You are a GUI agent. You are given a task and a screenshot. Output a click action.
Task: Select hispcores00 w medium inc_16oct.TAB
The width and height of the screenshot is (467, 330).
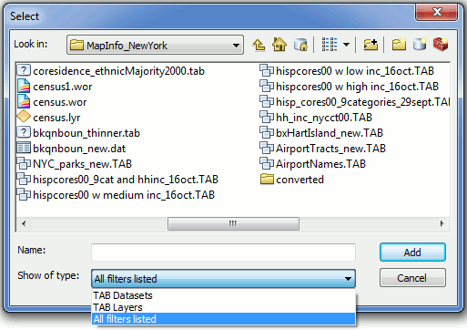pos(116,195)
